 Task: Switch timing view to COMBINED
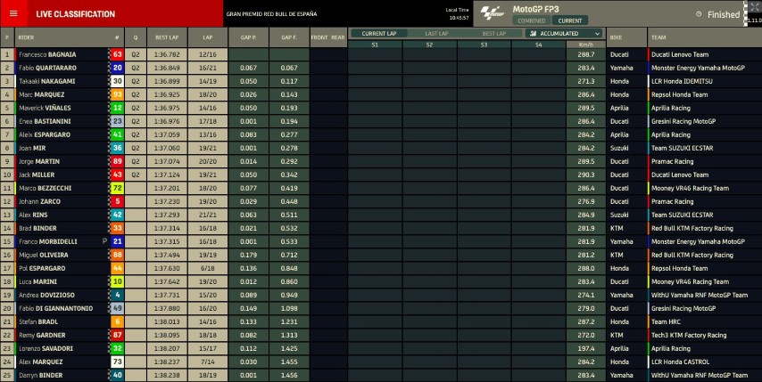[x=532, y=20]
